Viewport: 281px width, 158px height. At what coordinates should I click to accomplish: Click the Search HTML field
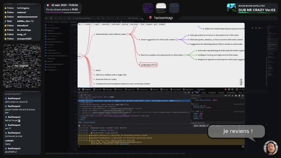pos(131,93)
